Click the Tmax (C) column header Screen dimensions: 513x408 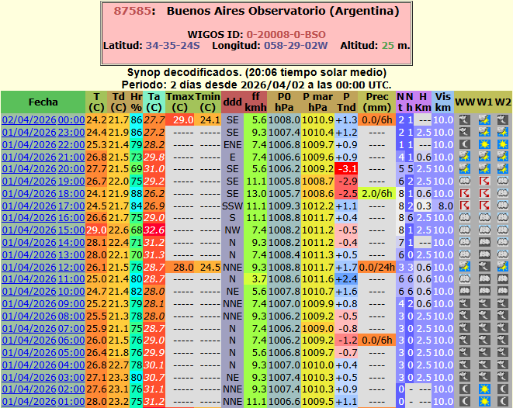179,102
